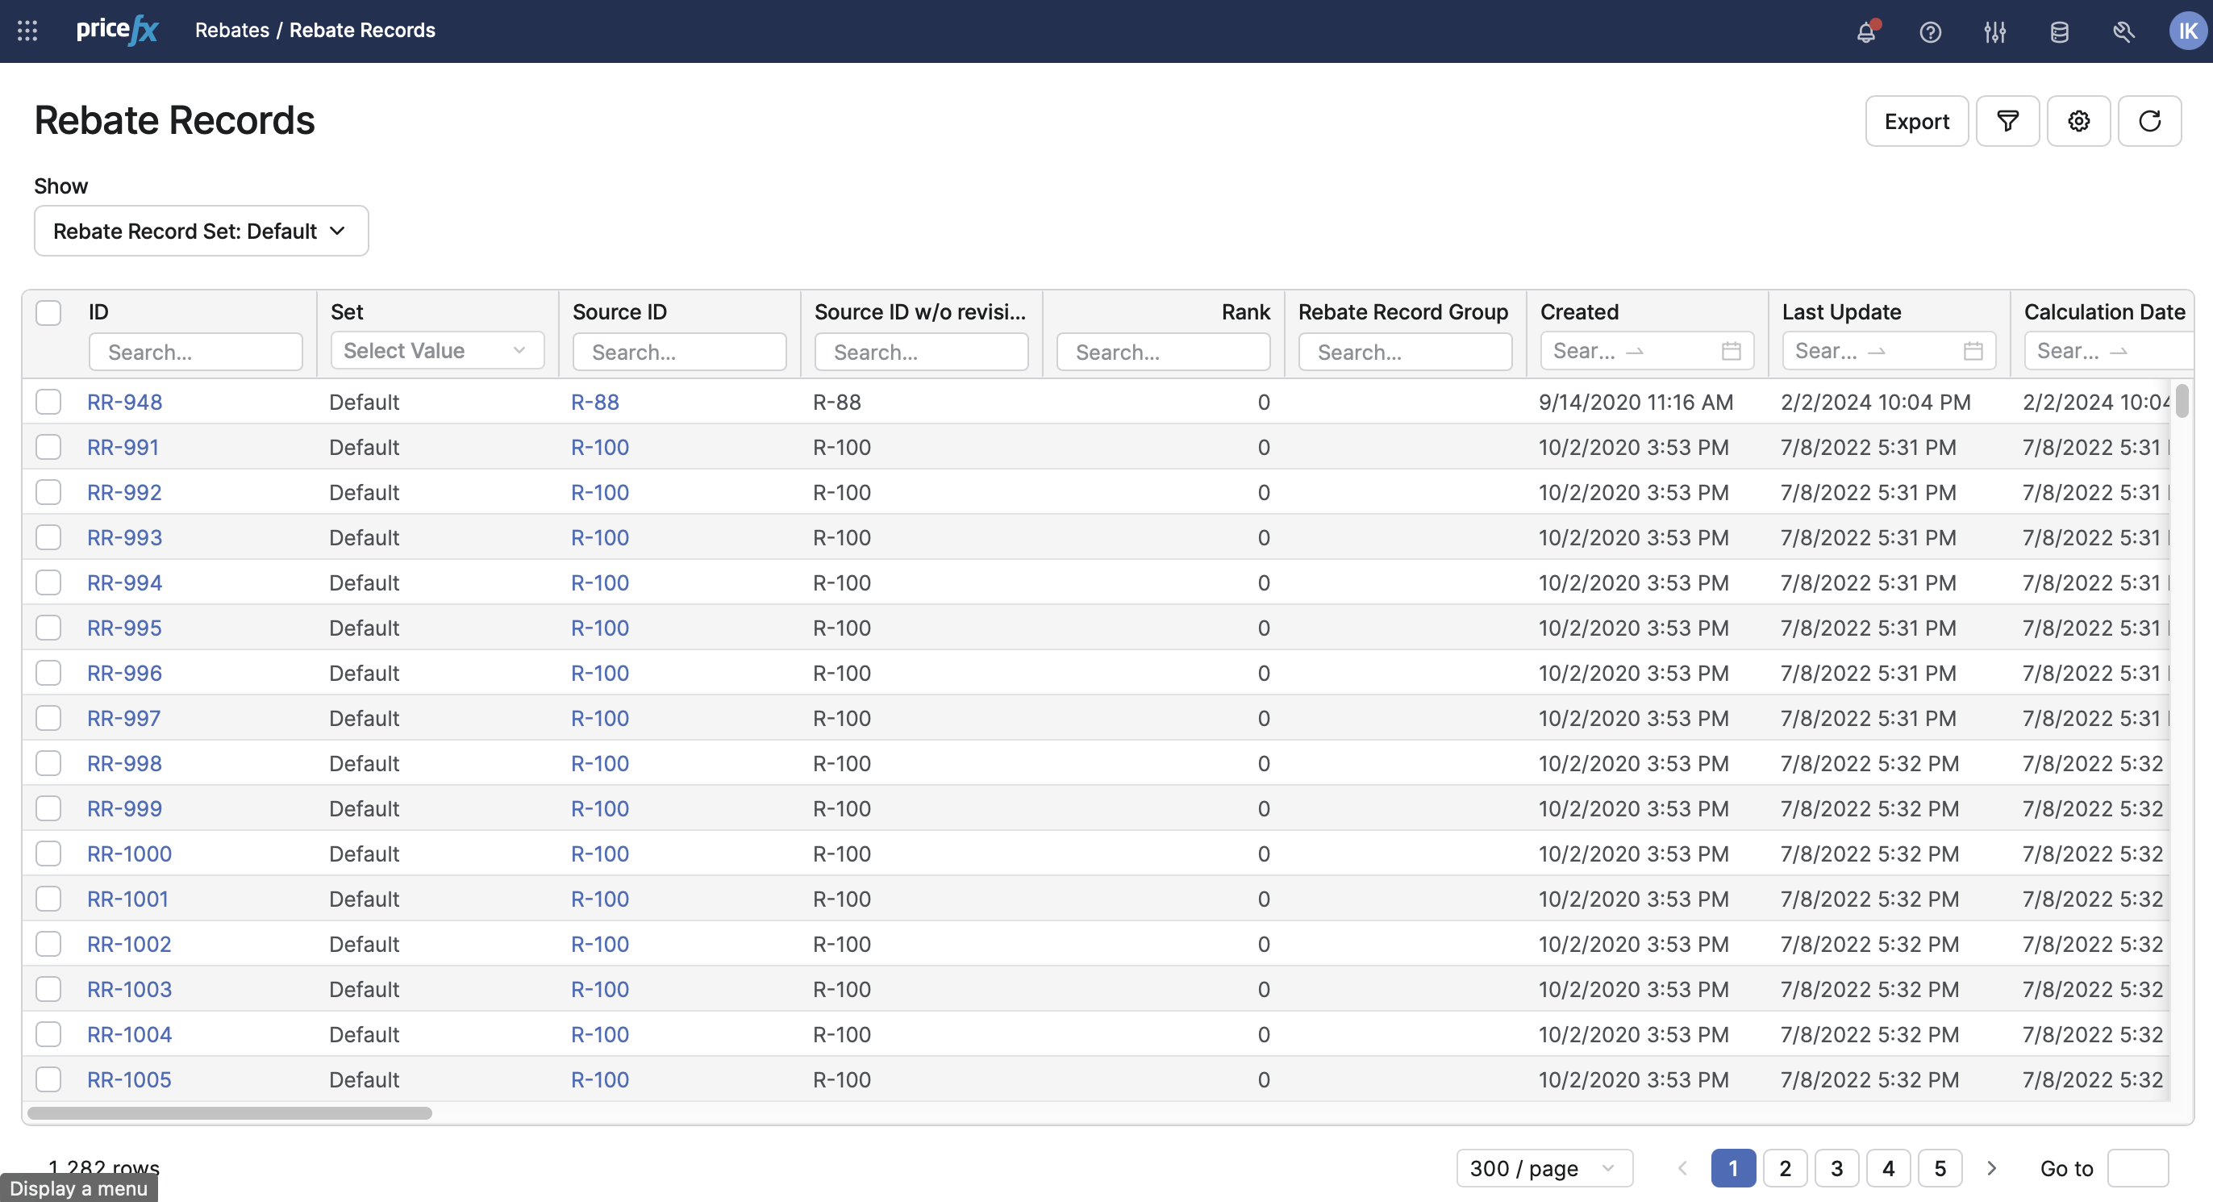Viewport: 2213px width, 1202px height.
Task: Click the Export button
Action: pyautogui.click(x=1916, y=121)
